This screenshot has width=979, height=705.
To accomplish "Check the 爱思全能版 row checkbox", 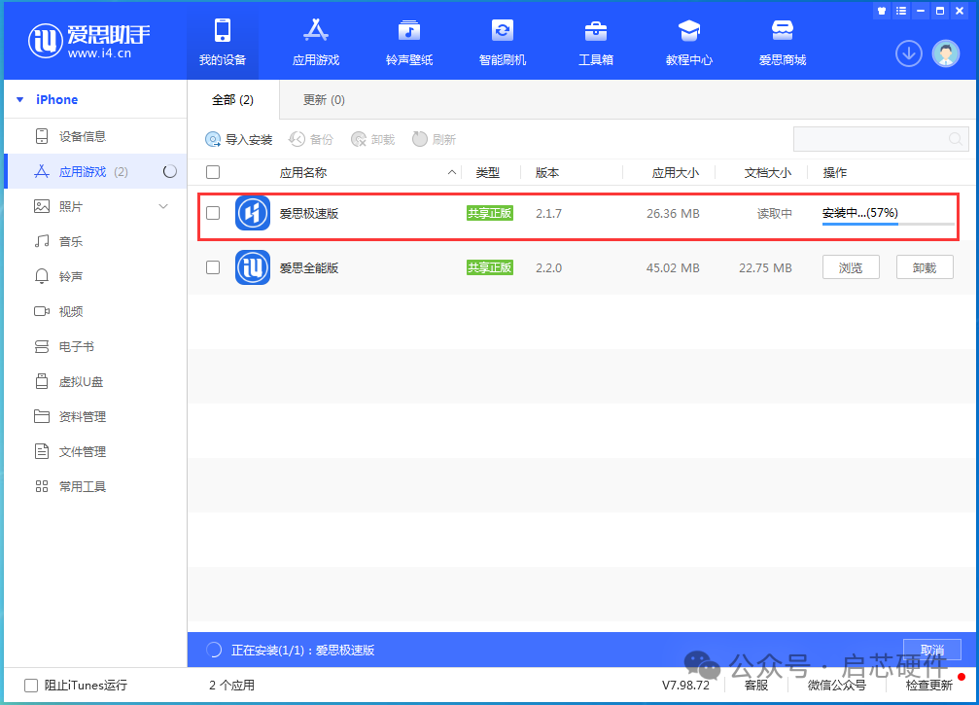I will click(x=213, y=267).
